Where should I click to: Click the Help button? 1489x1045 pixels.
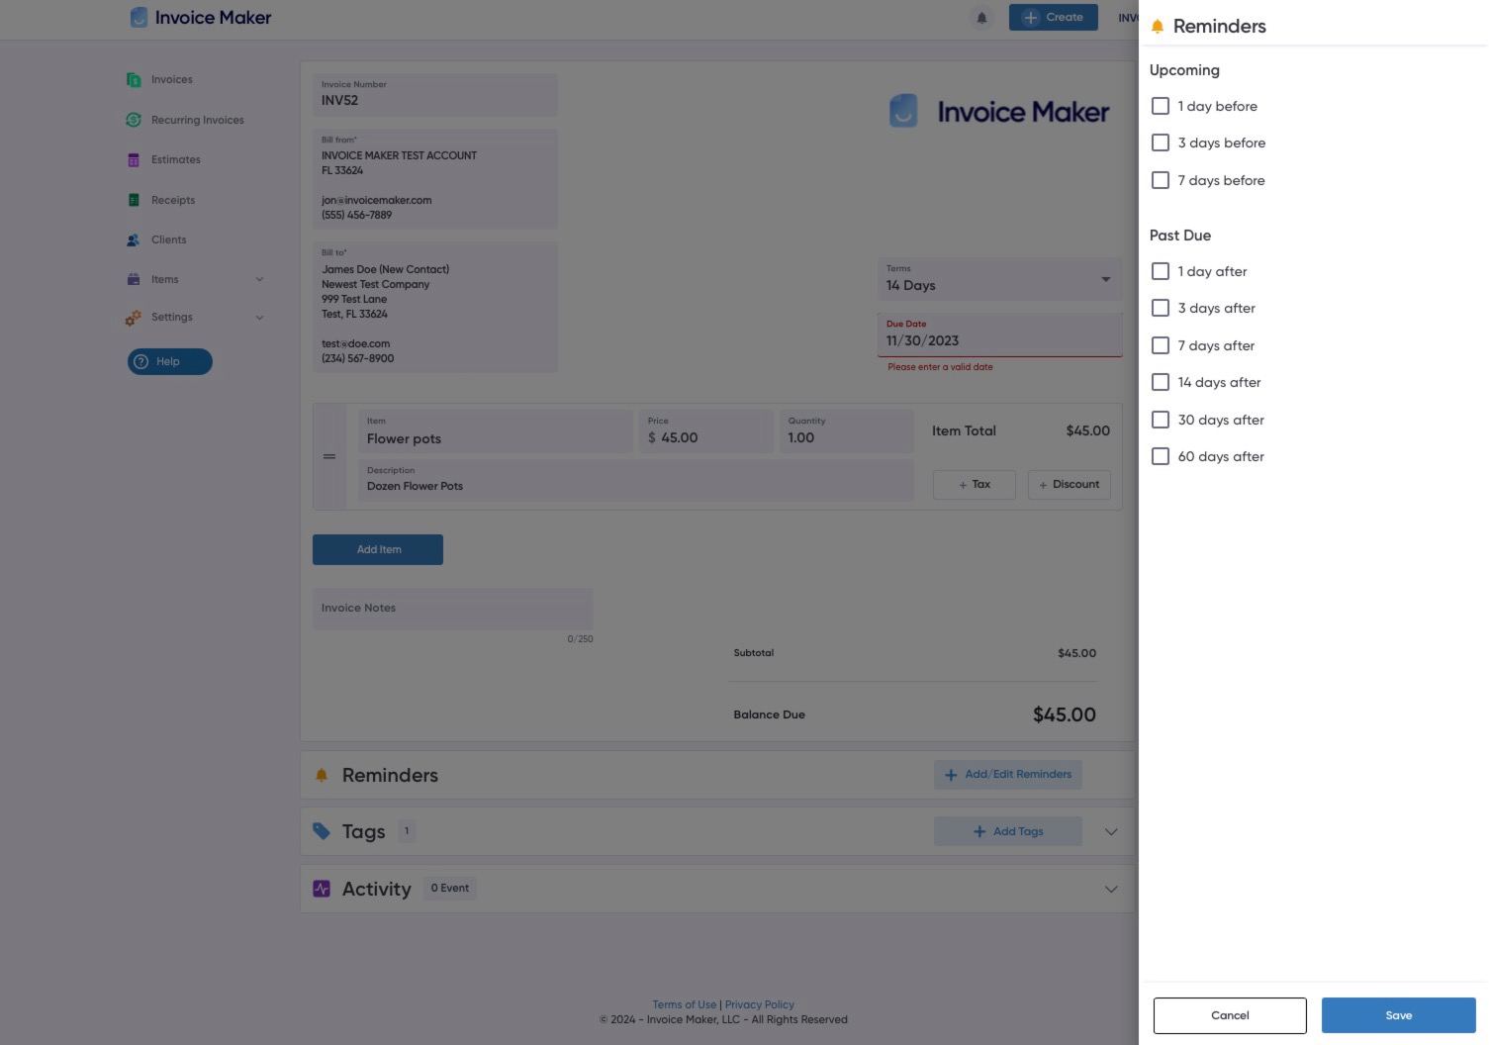pyautogui.click(x=170, y=361)
